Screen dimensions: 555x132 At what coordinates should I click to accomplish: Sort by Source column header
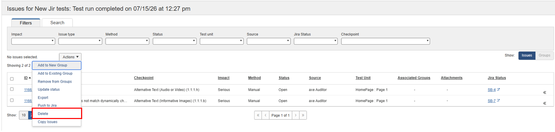(315, 78)
